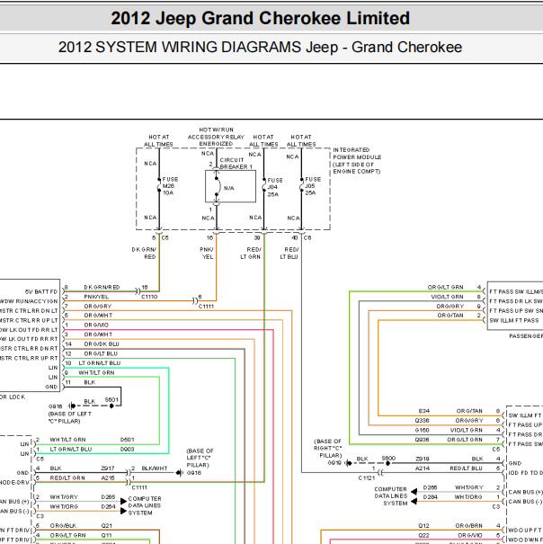Select the "FUSE M26 10A" label
This screenshot has height=544, width=543.
coord(170,186)
